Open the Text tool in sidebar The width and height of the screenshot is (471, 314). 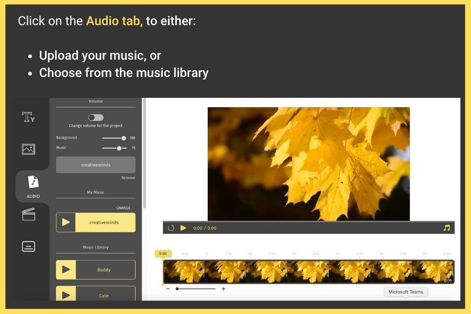(x=28, y=117)
